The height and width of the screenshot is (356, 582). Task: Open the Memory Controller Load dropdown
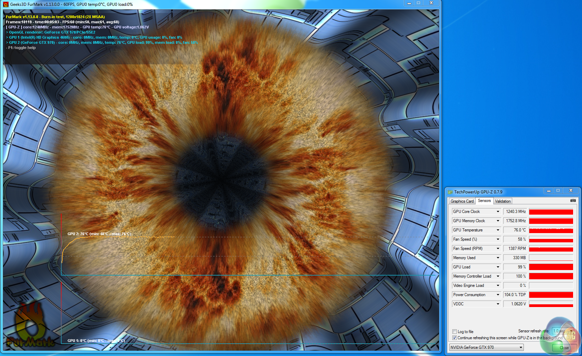tap(498, 276)
